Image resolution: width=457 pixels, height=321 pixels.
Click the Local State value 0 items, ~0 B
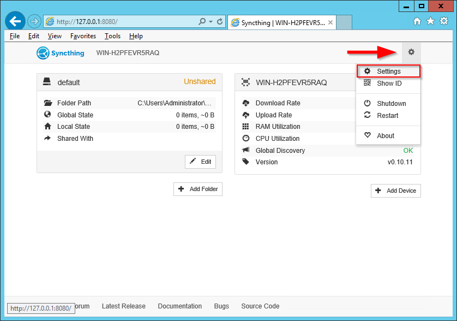pyautogui.click(x=195, y=126)
